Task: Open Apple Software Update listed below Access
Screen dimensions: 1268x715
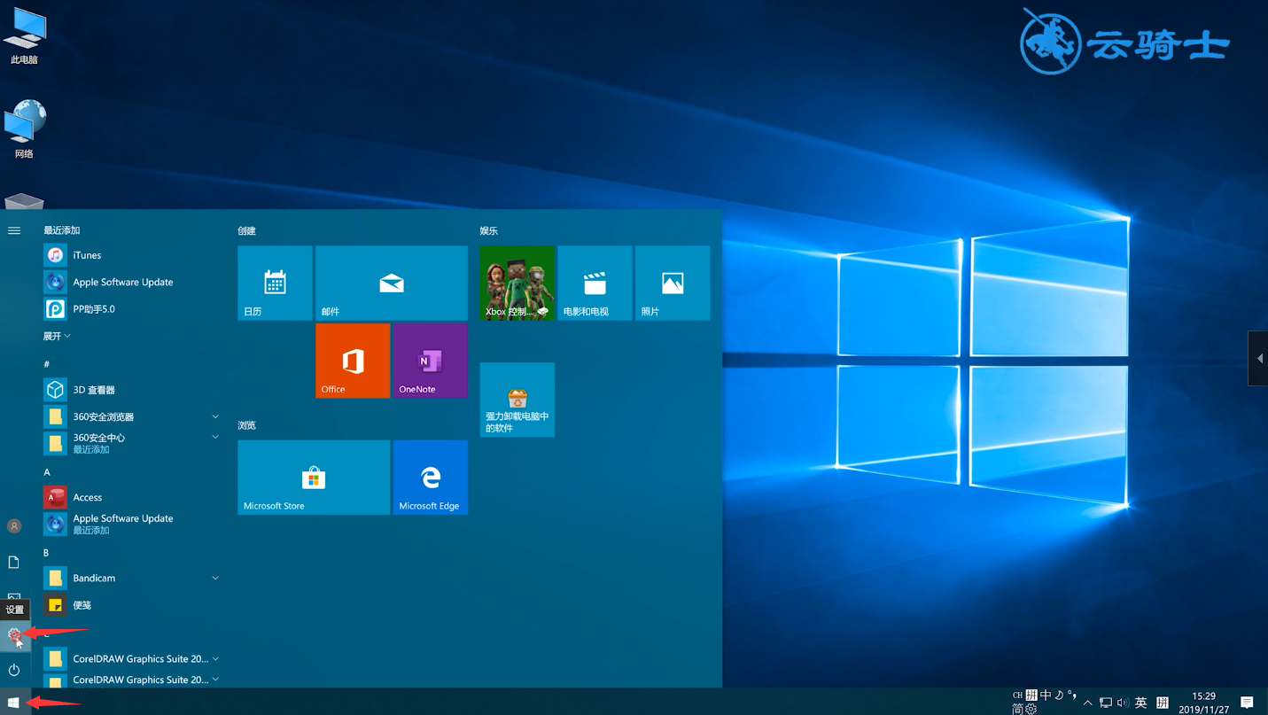Action: pyautogui.click(x=131, y=524)
